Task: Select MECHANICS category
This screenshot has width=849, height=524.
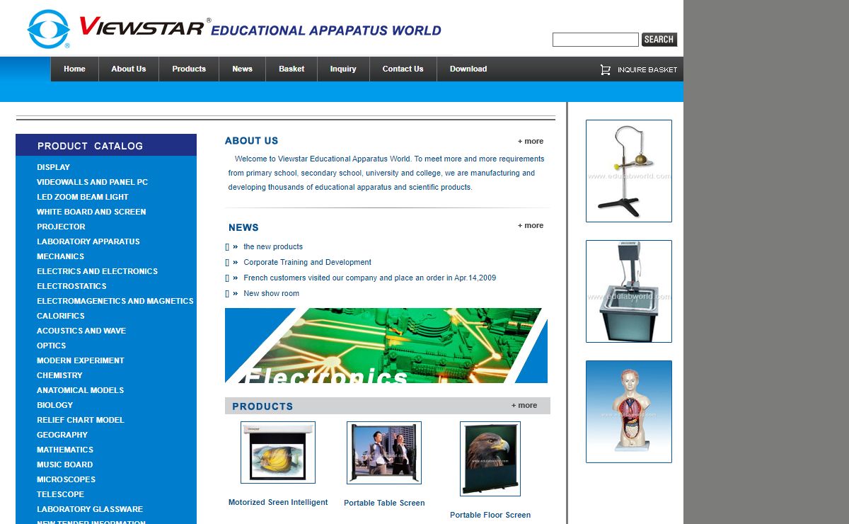Action: 60,256
